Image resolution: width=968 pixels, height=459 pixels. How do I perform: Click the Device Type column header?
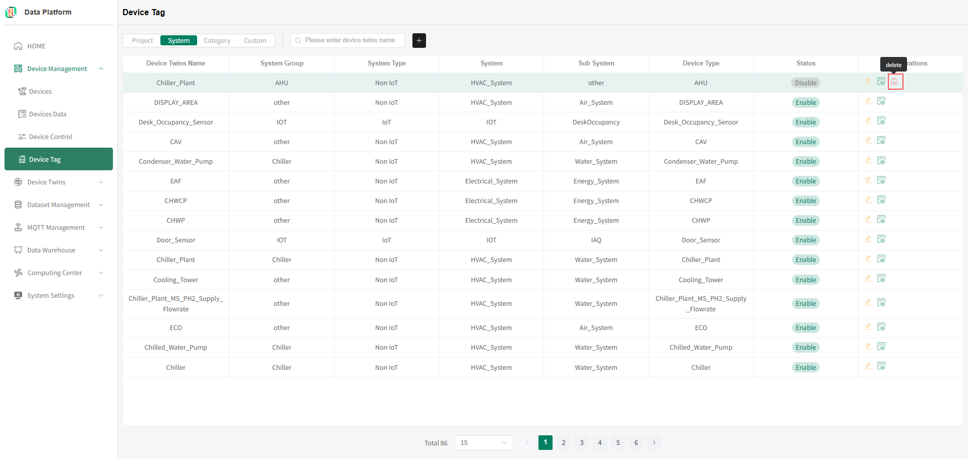point(701,63)
